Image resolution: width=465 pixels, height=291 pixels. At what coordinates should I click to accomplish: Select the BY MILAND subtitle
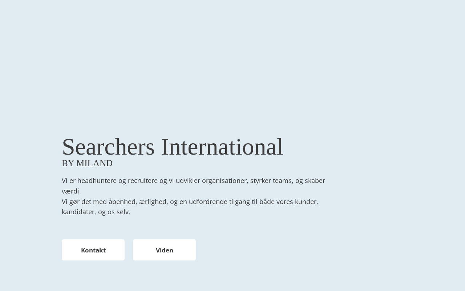[x=87, y=163]
